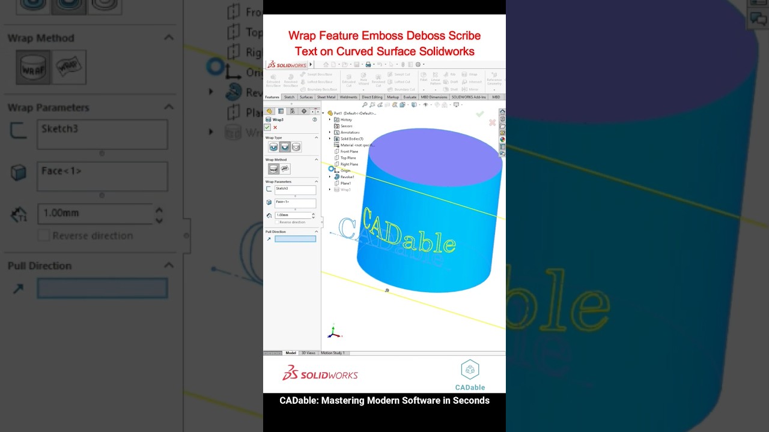Cancel Wrap3 with the red X
769x432 pixels.
pyautogui.click(x=275, y=127)
